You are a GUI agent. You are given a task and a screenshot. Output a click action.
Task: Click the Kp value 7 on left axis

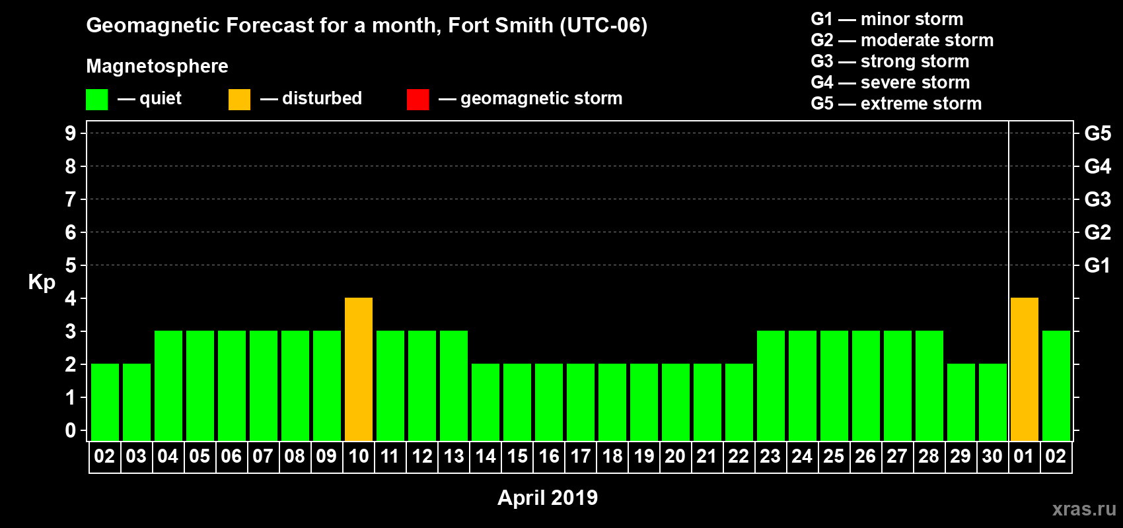[x=71, y=199]
